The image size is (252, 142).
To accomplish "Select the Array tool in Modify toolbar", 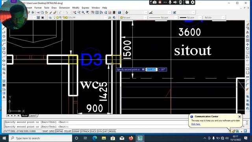I will pos(248,40).
